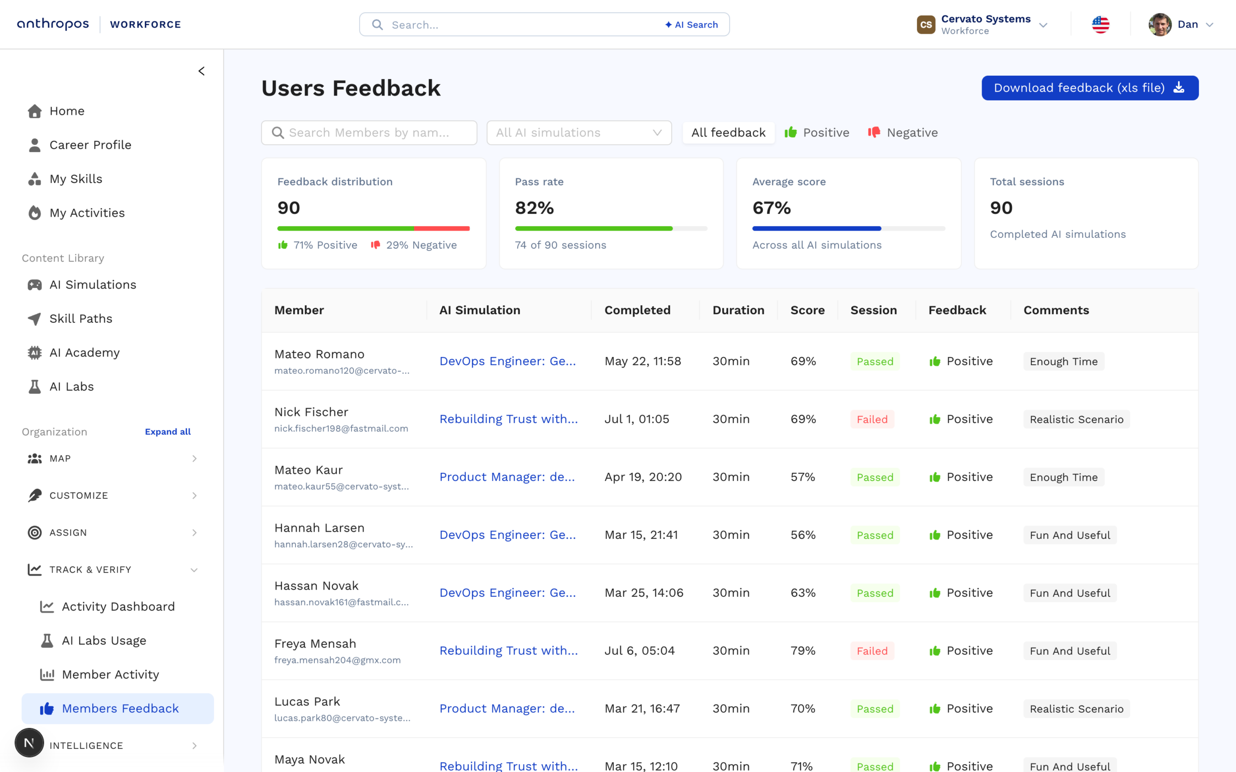Click Hannah Larsen's Fun And Useful comment tag
Viewport: 1236px width, 772px height.
(1069, 535)
